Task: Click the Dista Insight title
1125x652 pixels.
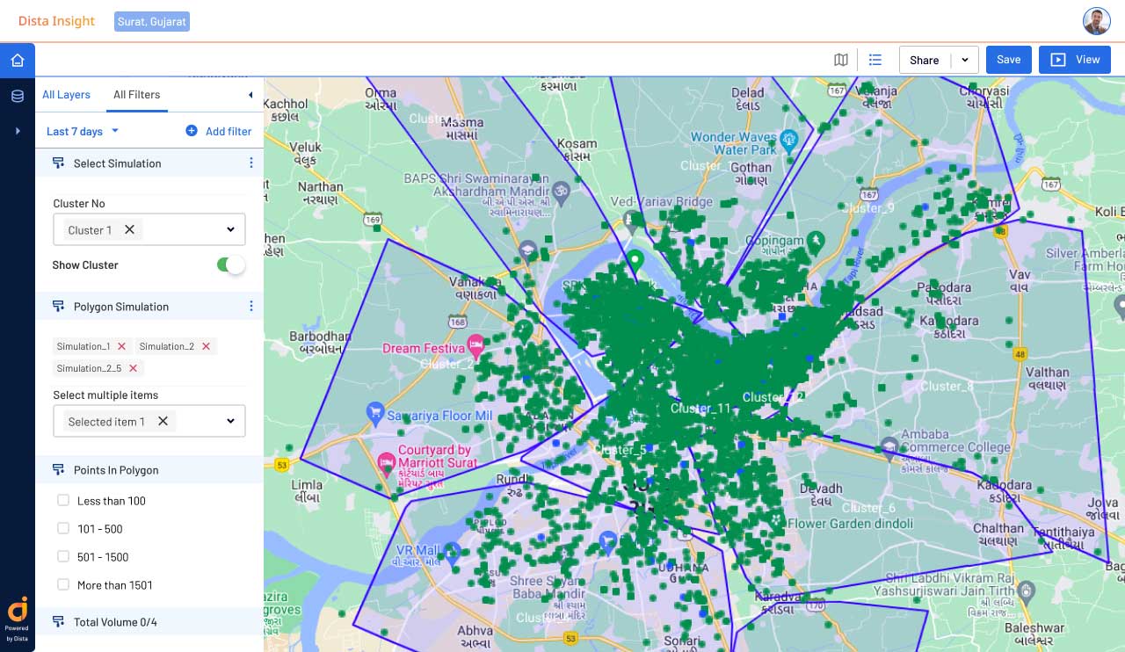Action: point(56,21)
